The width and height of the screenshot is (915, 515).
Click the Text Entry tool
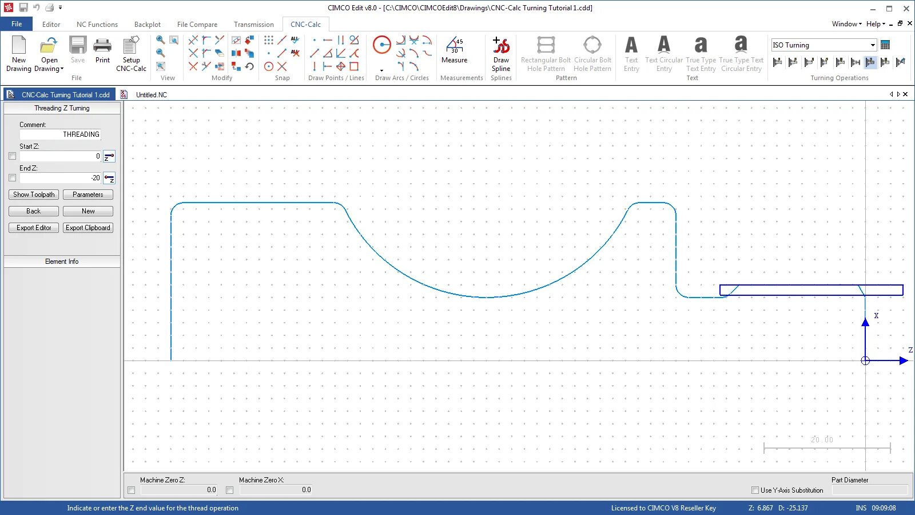[631, 54]
